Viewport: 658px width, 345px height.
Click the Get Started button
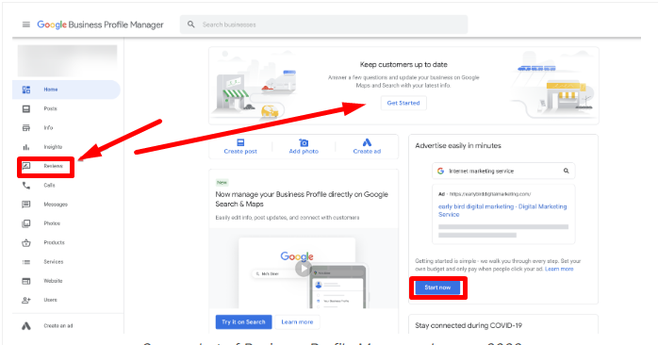[403, 103]
